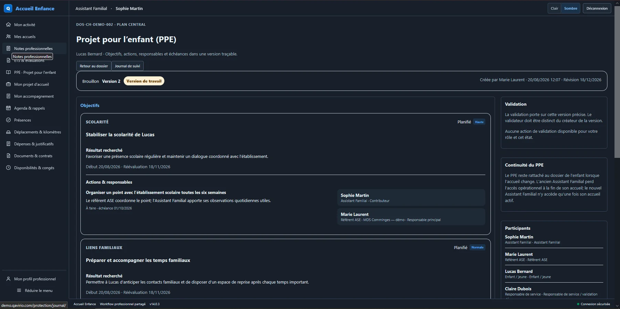
Task: Click the PPE book icon in sidebar
Action: 8,72
